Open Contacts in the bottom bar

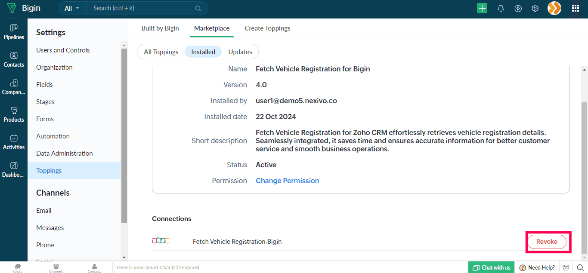[x=94, y=268]
